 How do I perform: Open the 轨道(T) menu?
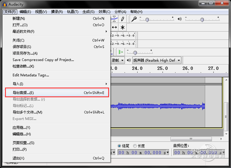[73, 12]
